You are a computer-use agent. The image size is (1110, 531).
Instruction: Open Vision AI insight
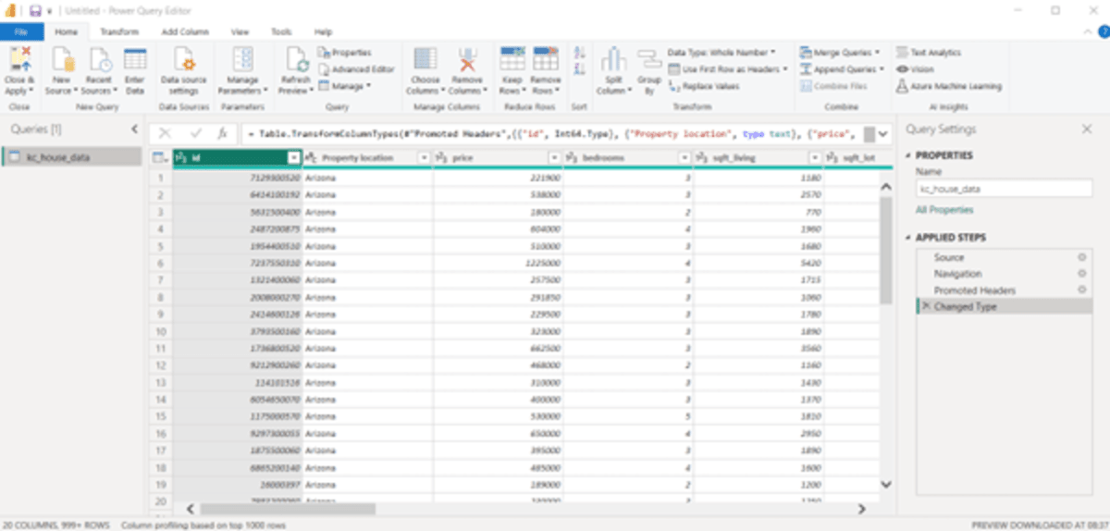[914, 69]
